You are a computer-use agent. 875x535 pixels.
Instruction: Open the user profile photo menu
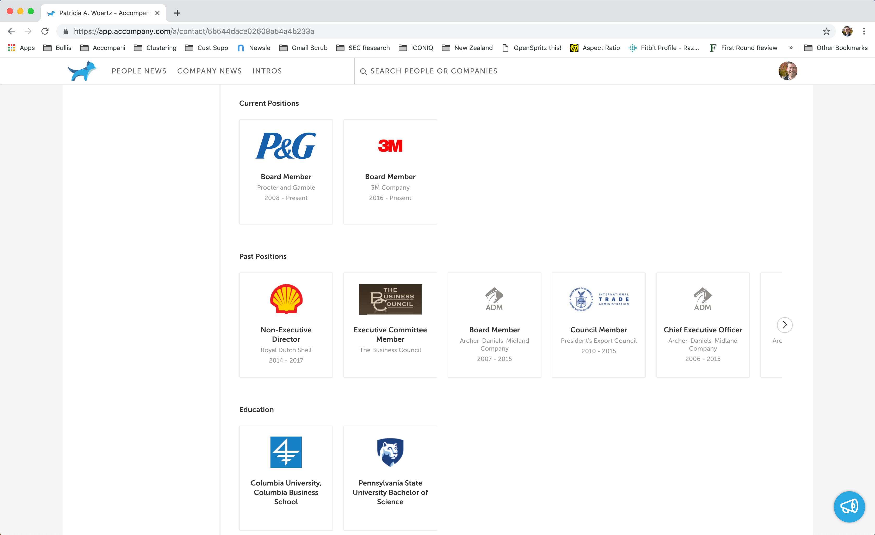pyautogui.click(x=788, y=71)
